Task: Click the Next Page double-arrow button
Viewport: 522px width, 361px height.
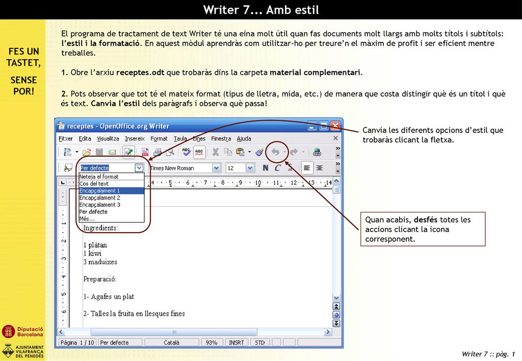Action: pyautogui.click(x=336, y=323)
